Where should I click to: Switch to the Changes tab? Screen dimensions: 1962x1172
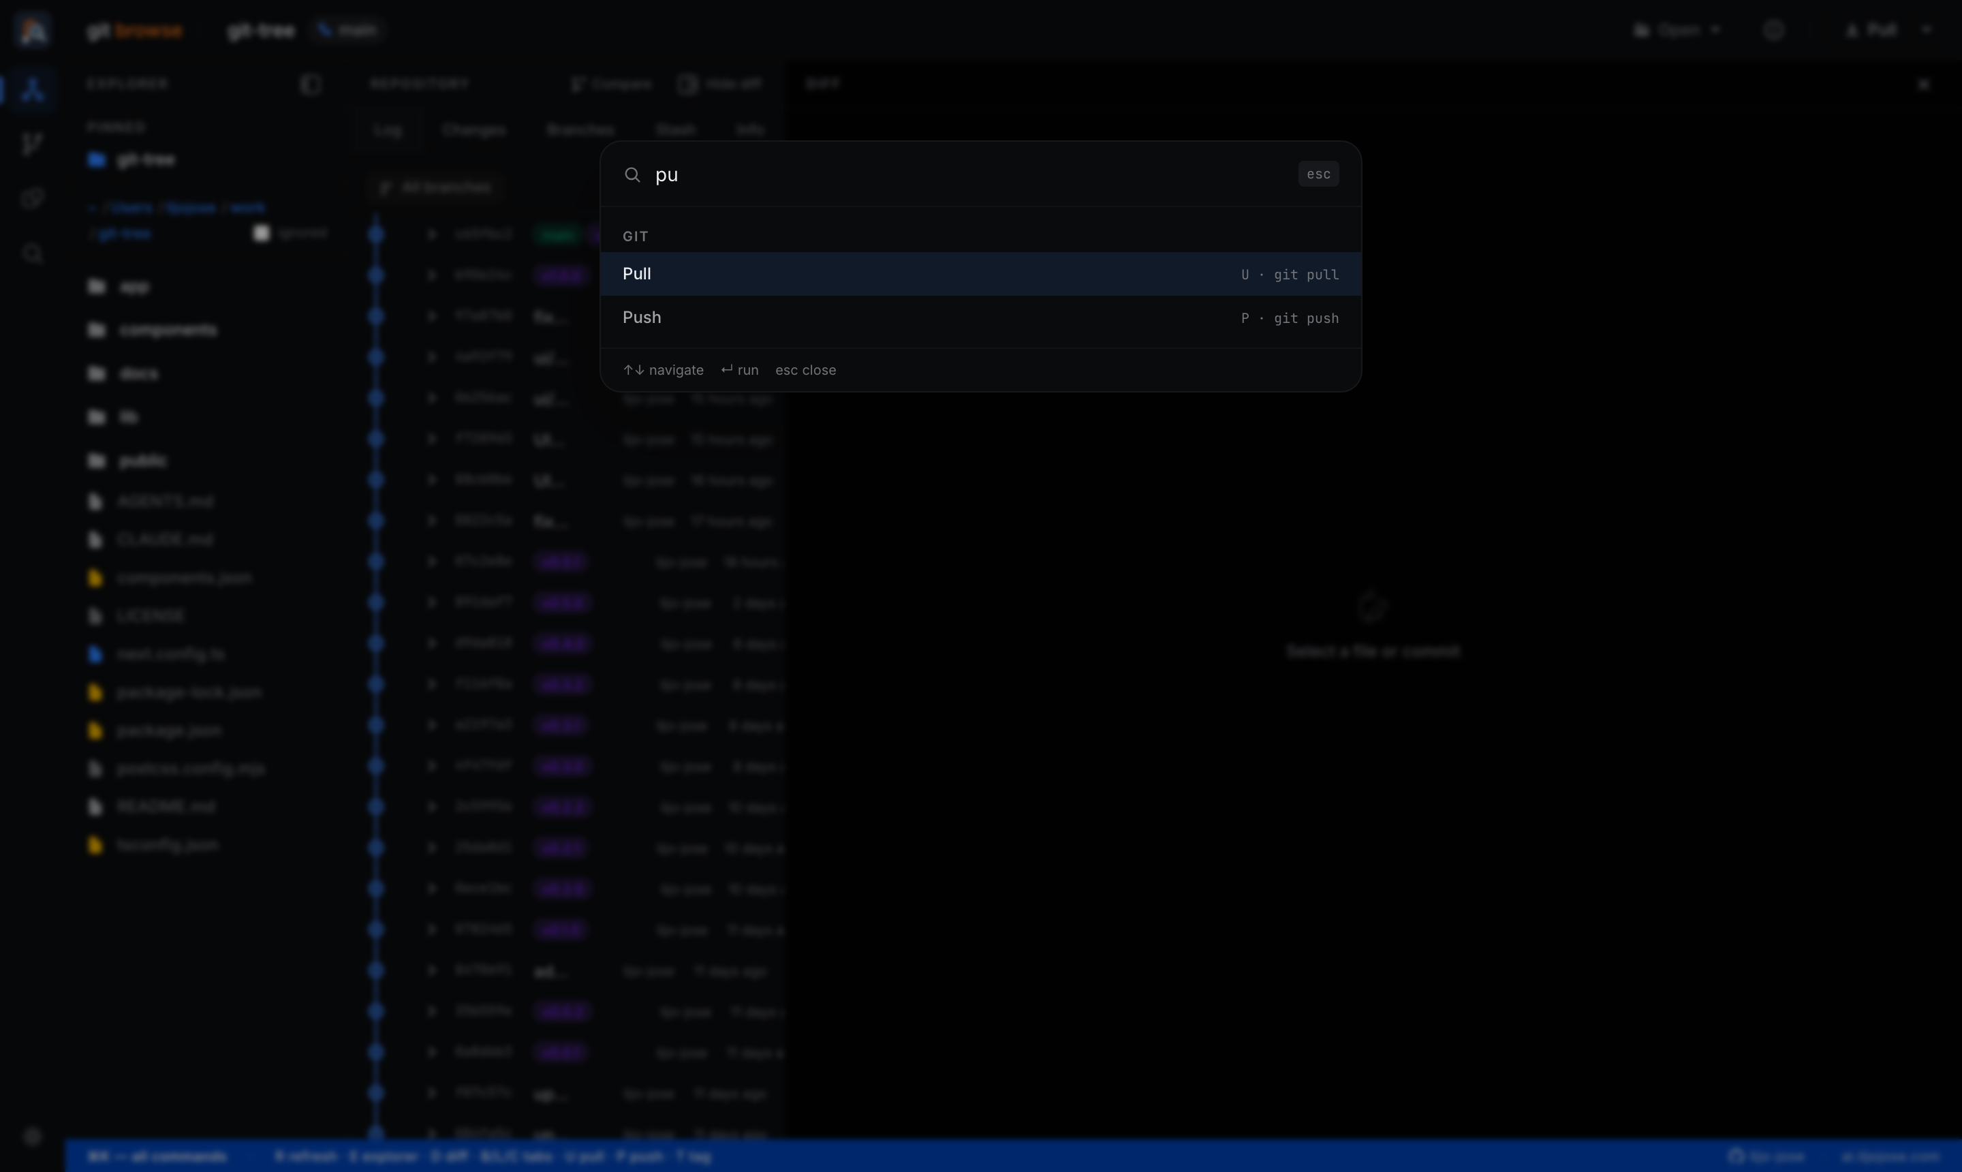[x=473, y=129]
